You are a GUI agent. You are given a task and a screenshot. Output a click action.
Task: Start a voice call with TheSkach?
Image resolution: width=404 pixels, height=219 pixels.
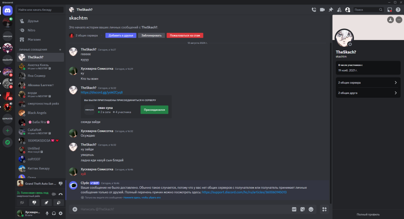coord(314,10)
